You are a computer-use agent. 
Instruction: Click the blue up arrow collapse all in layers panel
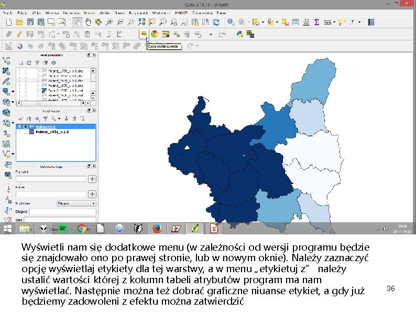click(74, 119)
